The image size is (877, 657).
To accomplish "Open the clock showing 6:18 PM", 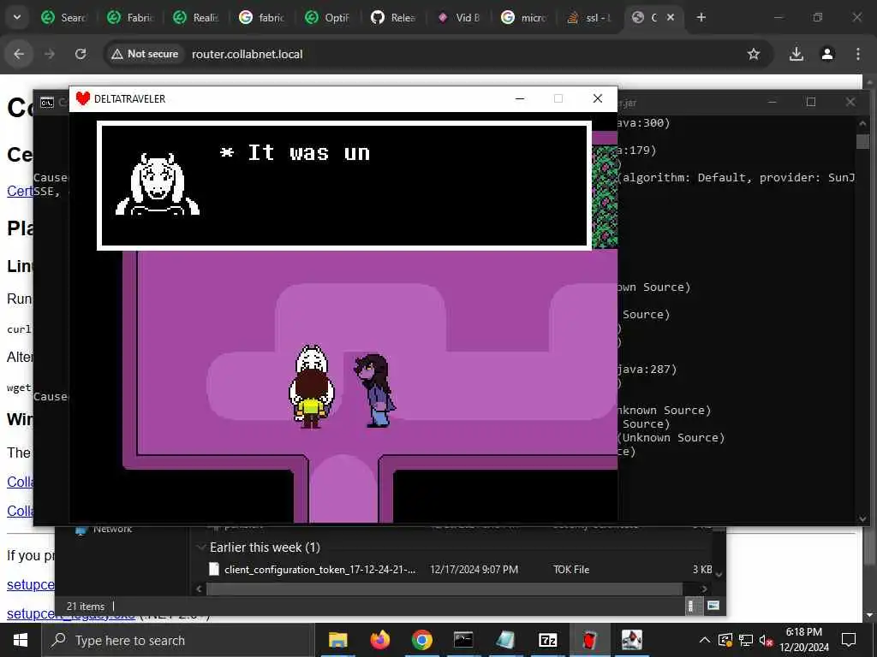I will click(x=803, y=640).
